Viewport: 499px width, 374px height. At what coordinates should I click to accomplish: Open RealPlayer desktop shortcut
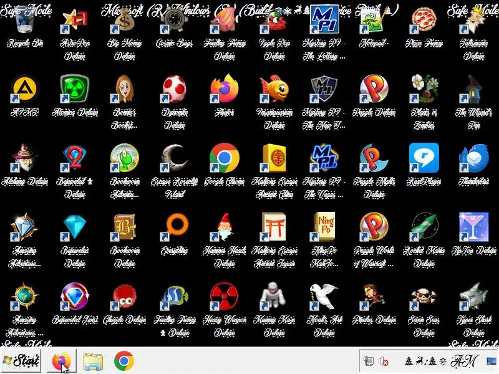[x=424, y=158]
